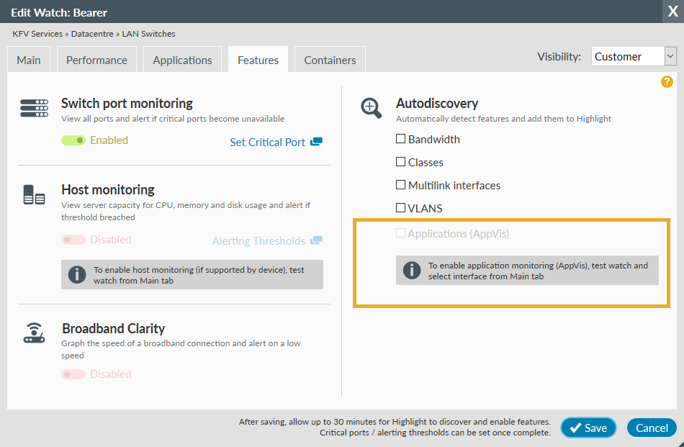684x447 pixels.
Task: Click the Autodiscovery magnifier icon
Action: pyautogui.click(x=371, y=108)
